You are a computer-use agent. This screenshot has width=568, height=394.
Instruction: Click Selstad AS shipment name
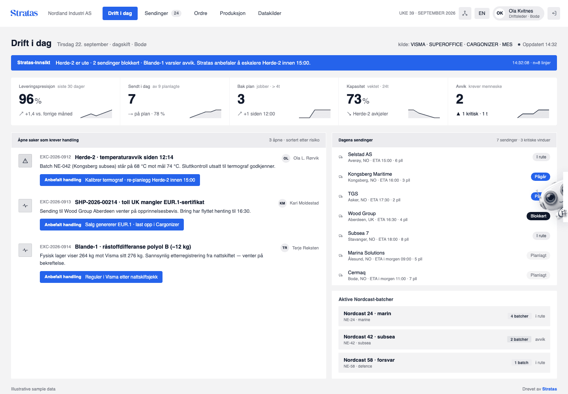click(x=360, y=154)
